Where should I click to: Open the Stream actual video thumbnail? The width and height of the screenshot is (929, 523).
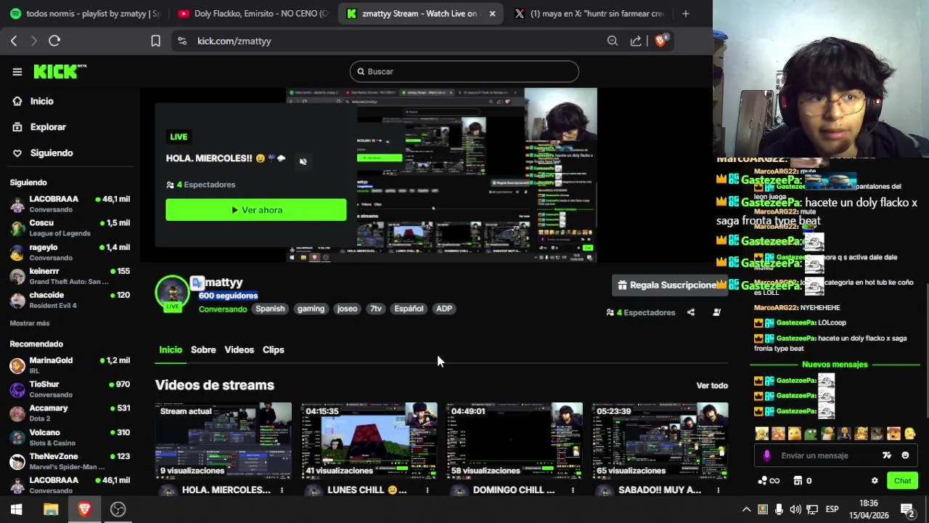click(224, 441)
